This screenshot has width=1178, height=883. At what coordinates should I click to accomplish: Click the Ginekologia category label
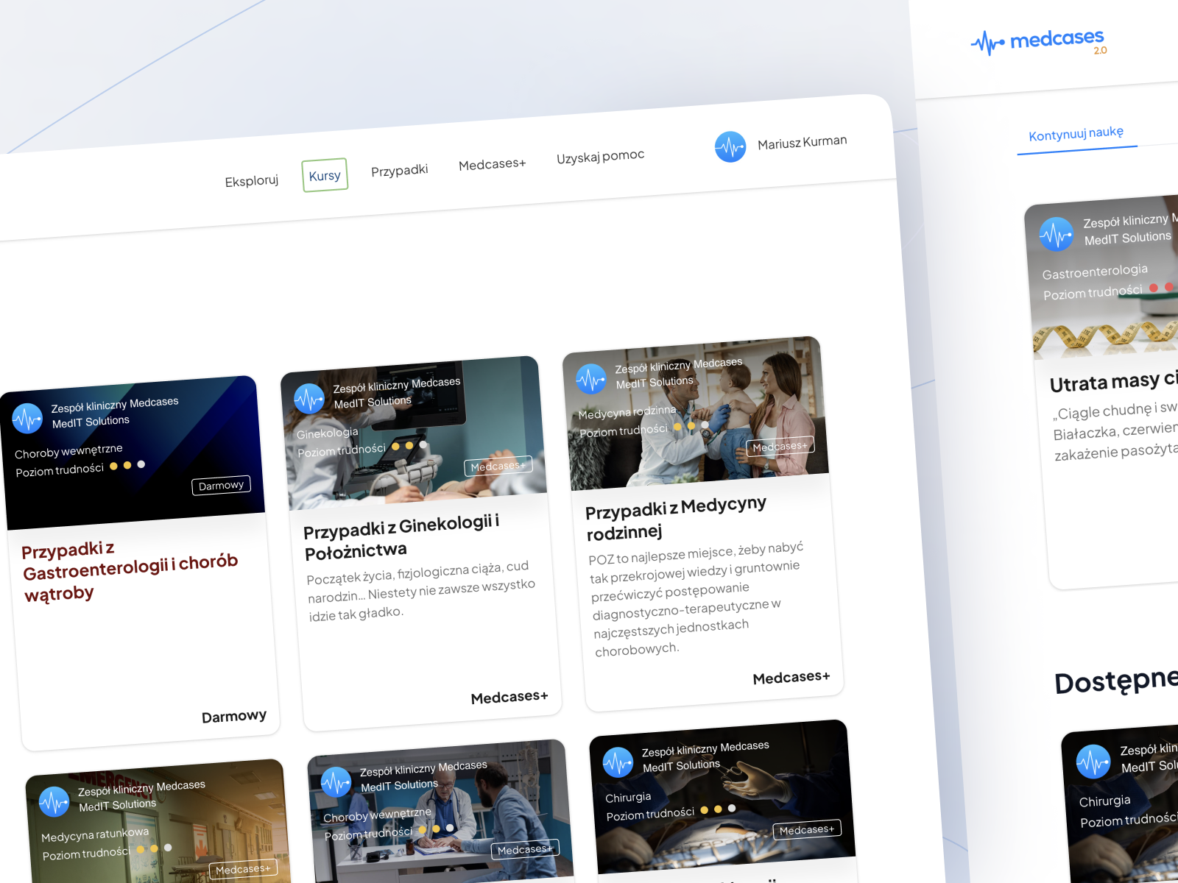pyautogui.click(x=328, y=433)
